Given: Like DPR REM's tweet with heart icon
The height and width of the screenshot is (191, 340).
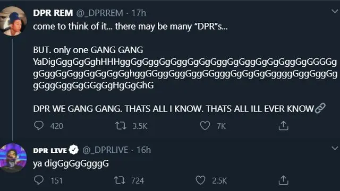Looking at the screenshot, I should click(205, 126).
